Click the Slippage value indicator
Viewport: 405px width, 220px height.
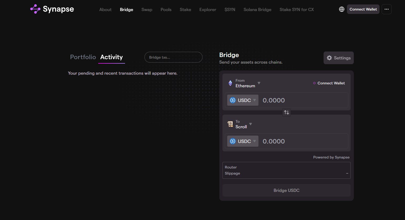click(x=347, y=173)
